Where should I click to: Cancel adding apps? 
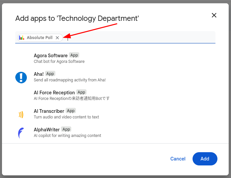[x=178, y=159]
